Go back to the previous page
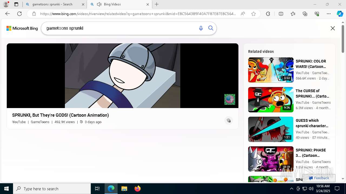The height and width of the screenshot is (194, 346). click(8, 14)
